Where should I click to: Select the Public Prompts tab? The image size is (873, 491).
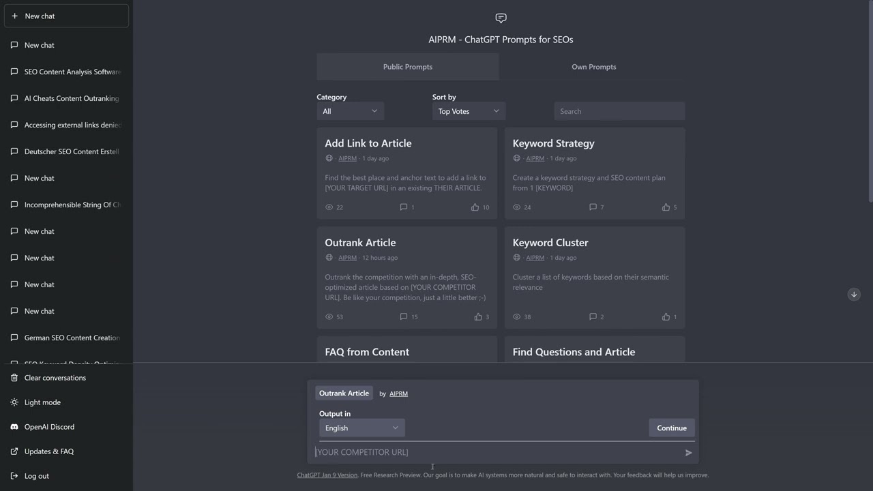point(407,66)
